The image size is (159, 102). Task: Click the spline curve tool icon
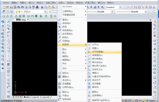click(x=8, y=32)
